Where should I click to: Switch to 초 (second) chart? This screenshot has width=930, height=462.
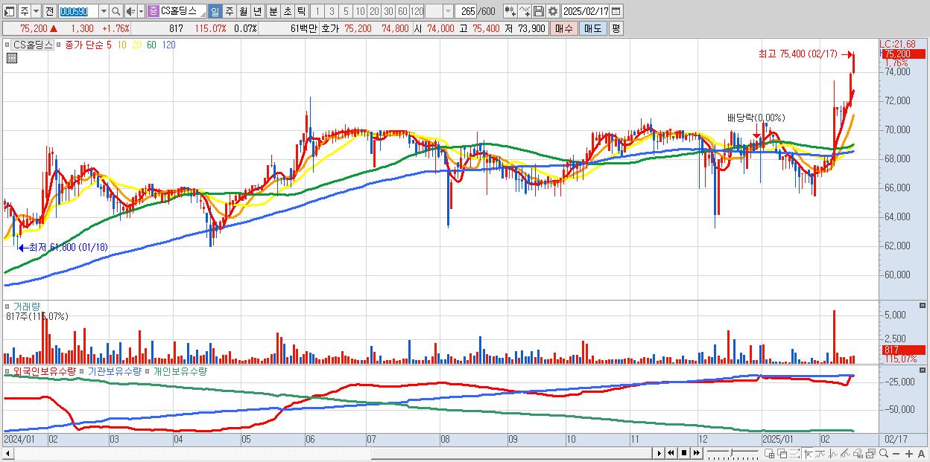coord(287,12)
